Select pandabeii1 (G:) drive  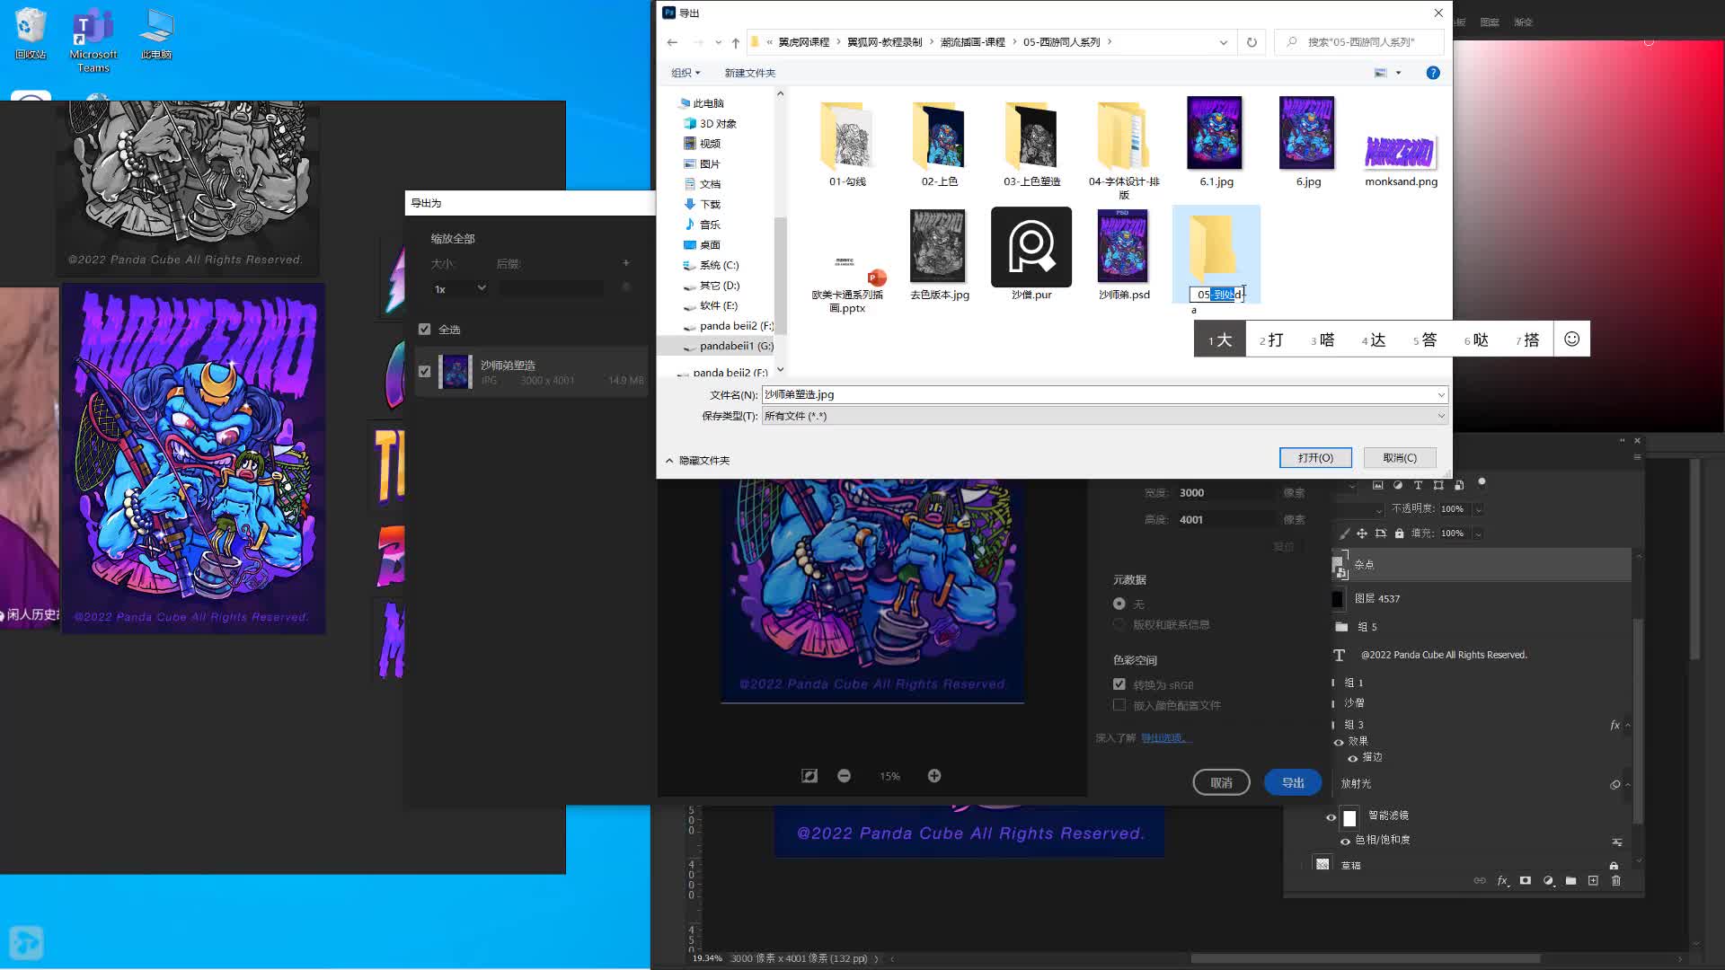(x=728, y=347)
